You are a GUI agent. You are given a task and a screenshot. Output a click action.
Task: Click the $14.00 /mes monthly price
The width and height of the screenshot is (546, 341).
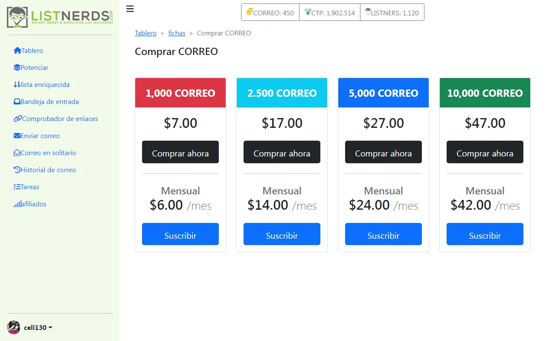point(282,205)
